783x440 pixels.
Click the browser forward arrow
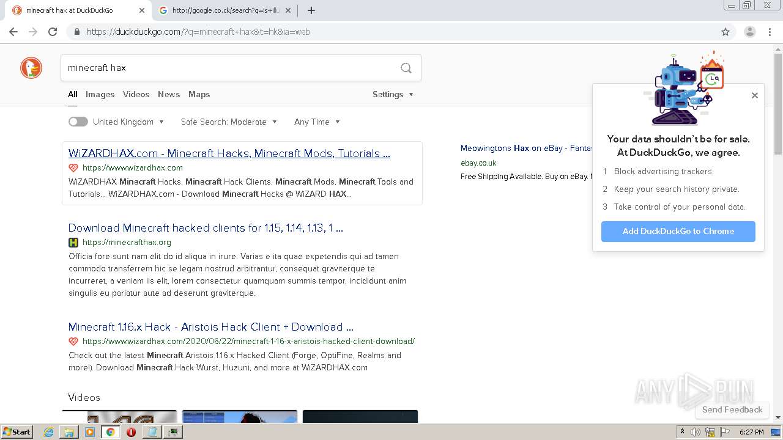33,32
